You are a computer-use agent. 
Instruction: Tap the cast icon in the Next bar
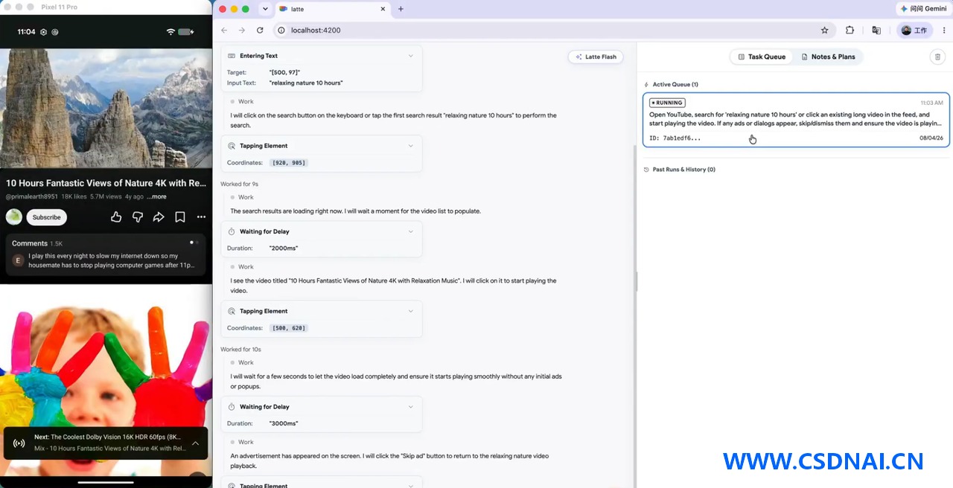[x=19, y=443]
